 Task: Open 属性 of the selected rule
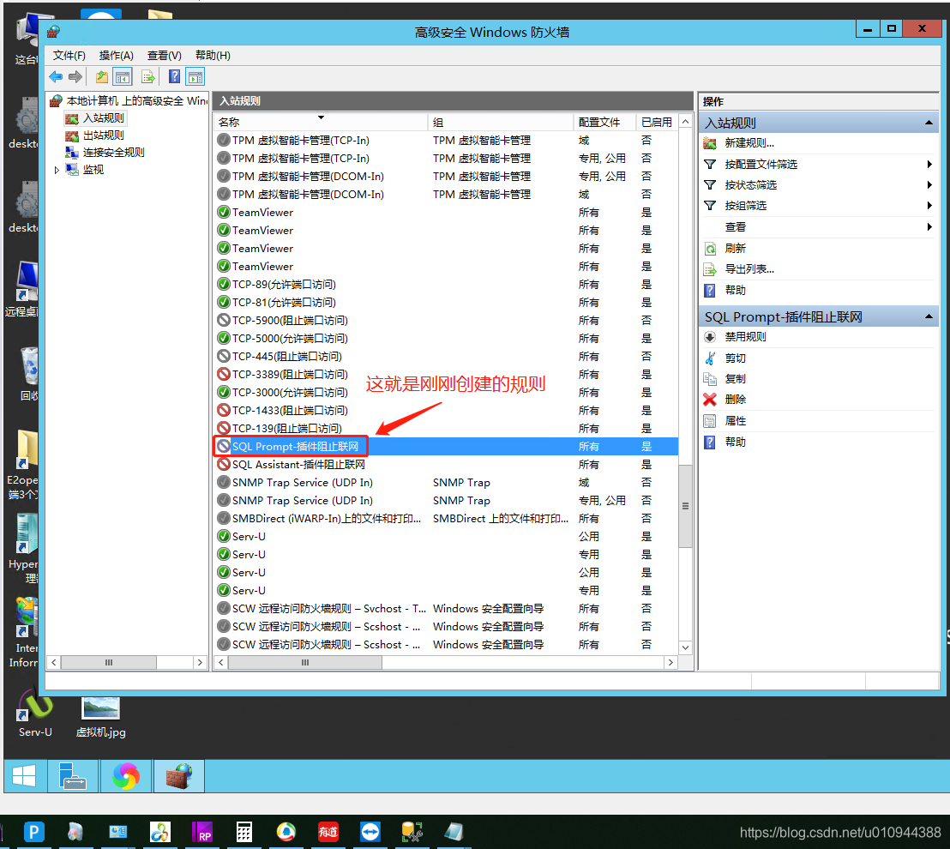click(x=735, y=421)
